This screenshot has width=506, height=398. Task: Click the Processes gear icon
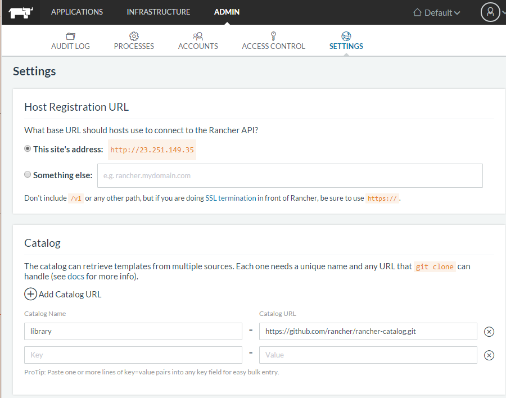[134, 36]
